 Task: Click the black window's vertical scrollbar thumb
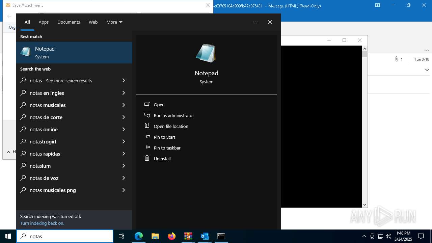[364, 54]
